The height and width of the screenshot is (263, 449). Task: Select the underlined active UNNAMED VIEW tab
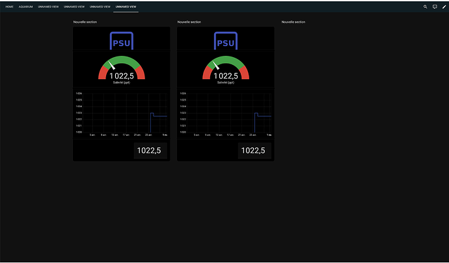126,6
